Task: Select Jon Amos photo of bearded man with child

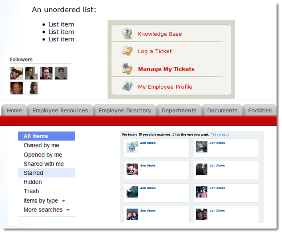Action: [x=201, y=169]
